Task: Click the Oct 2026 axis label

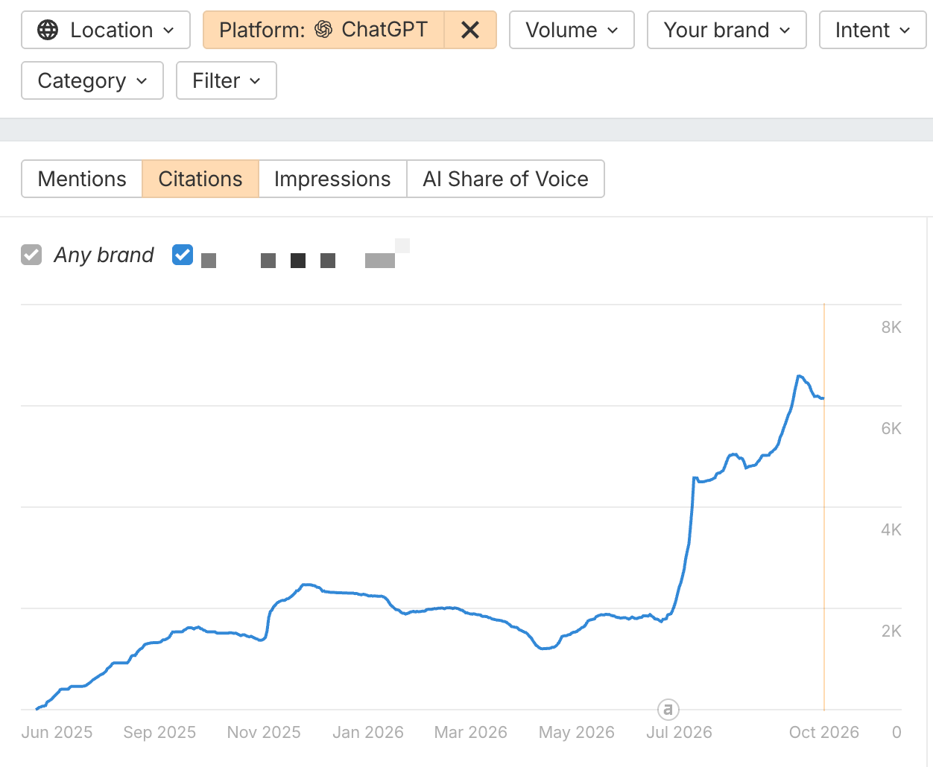Action: [823, 732]
